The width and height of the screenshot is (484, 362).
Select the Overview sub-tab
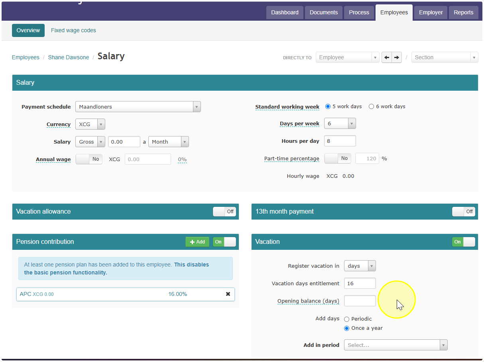(x=28, y=30)
